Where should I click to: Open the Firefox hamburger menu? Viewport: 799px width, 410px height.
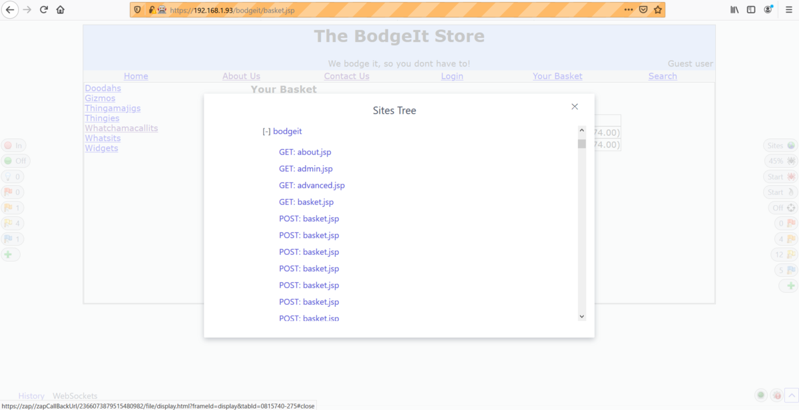[x=789, y=10]
